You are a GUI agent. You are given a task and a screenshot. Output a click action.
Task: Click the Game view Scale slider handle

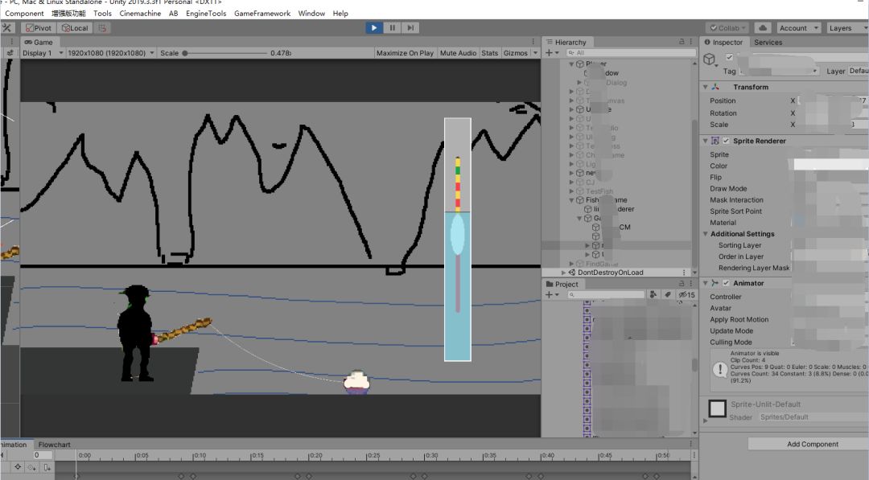click(185, 53)
